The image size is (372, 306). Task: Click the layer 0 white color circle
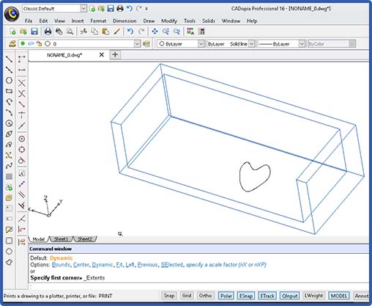[x=48, y=43]
